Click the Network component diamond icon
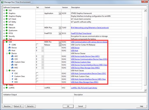This screenshot has width=149, height=110. coord(6,27)
